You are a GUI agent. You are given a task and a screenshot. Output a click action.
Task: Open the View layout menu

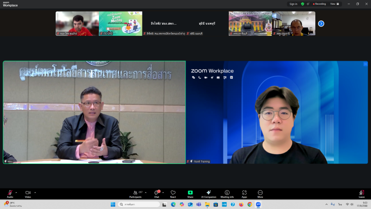click(335, 4)
